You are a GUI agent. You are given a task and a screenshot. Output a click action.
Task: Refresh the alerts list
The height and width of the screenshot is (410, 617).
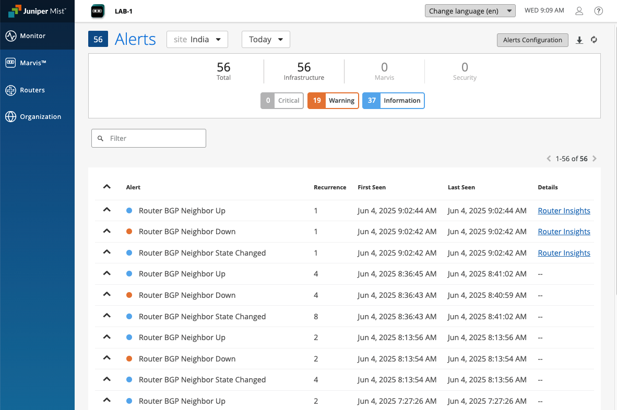[594, 40]
